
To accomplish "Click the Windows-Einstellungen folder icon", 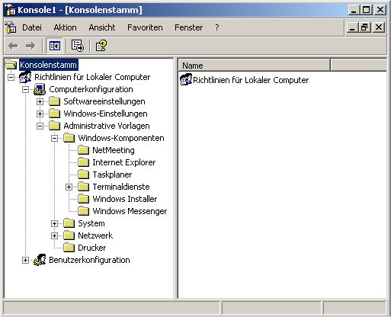I will point(54,114).
